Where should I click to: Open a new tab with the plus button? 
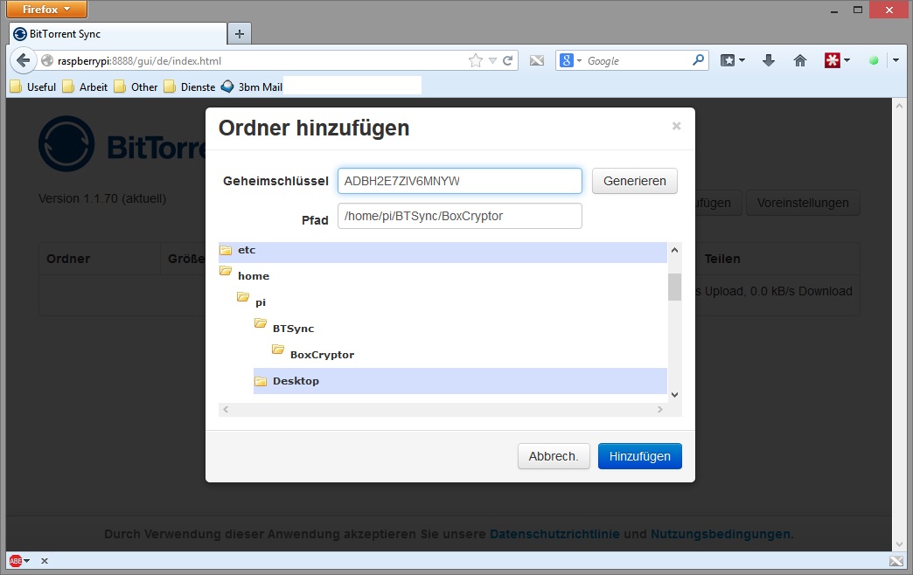click(x=240, y=34)
